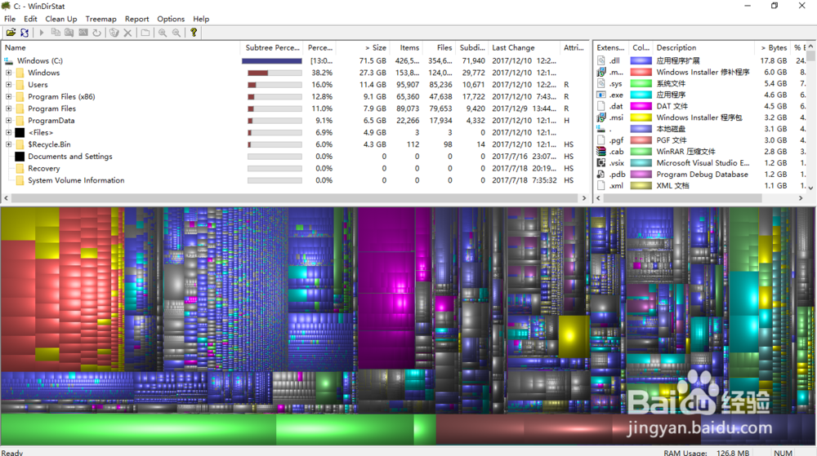The width and height of the screenshot is (817, 456).
Task: Open the Options menu
Action: pyautogui.click(x=171, y=19)
